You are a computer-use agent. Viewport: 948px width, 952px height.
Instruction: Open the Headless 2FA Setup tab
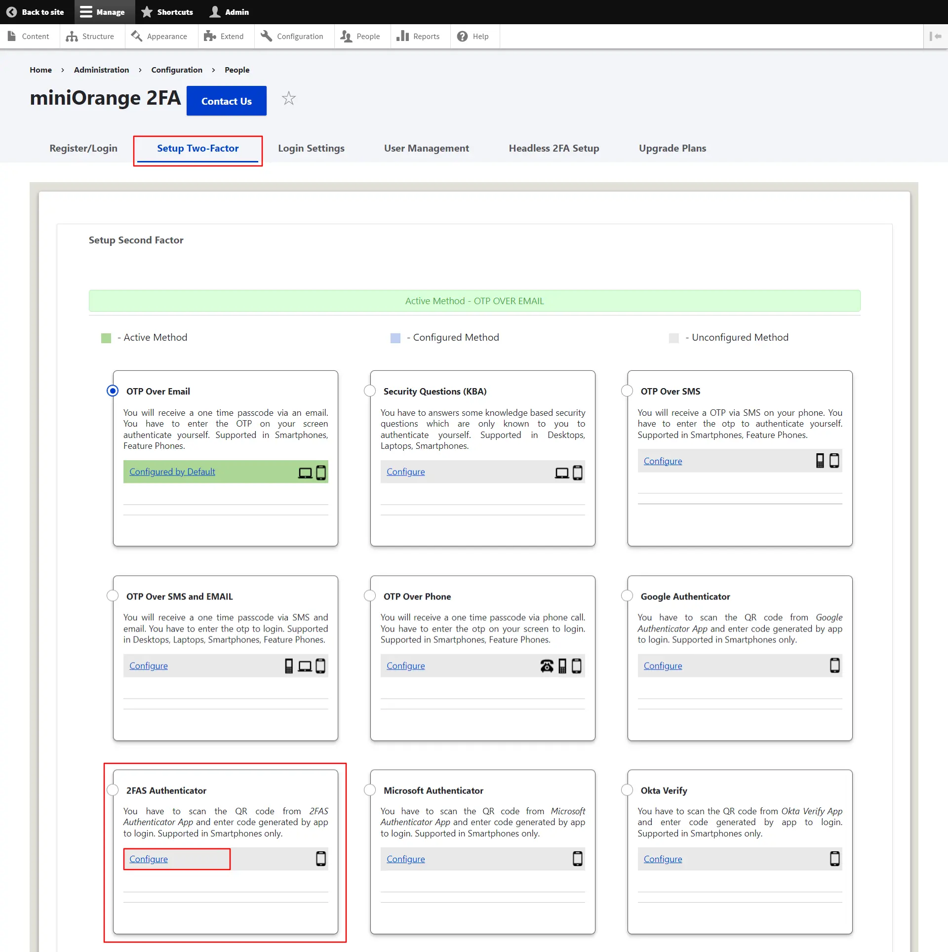click(554, 148)
